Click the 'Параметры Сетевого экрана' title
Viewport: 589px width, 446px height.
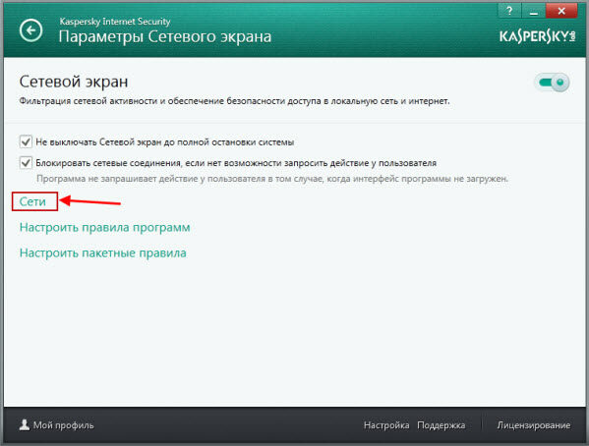point(165,36)
